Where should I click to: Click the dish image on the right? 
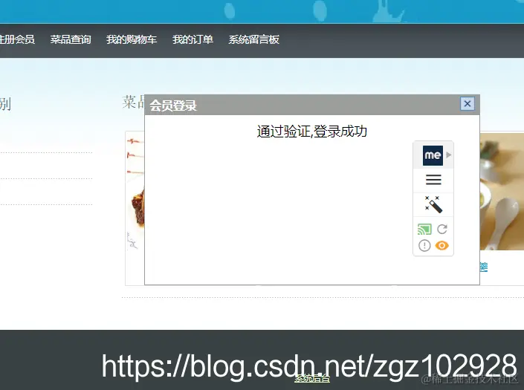(x=502, y=191)
